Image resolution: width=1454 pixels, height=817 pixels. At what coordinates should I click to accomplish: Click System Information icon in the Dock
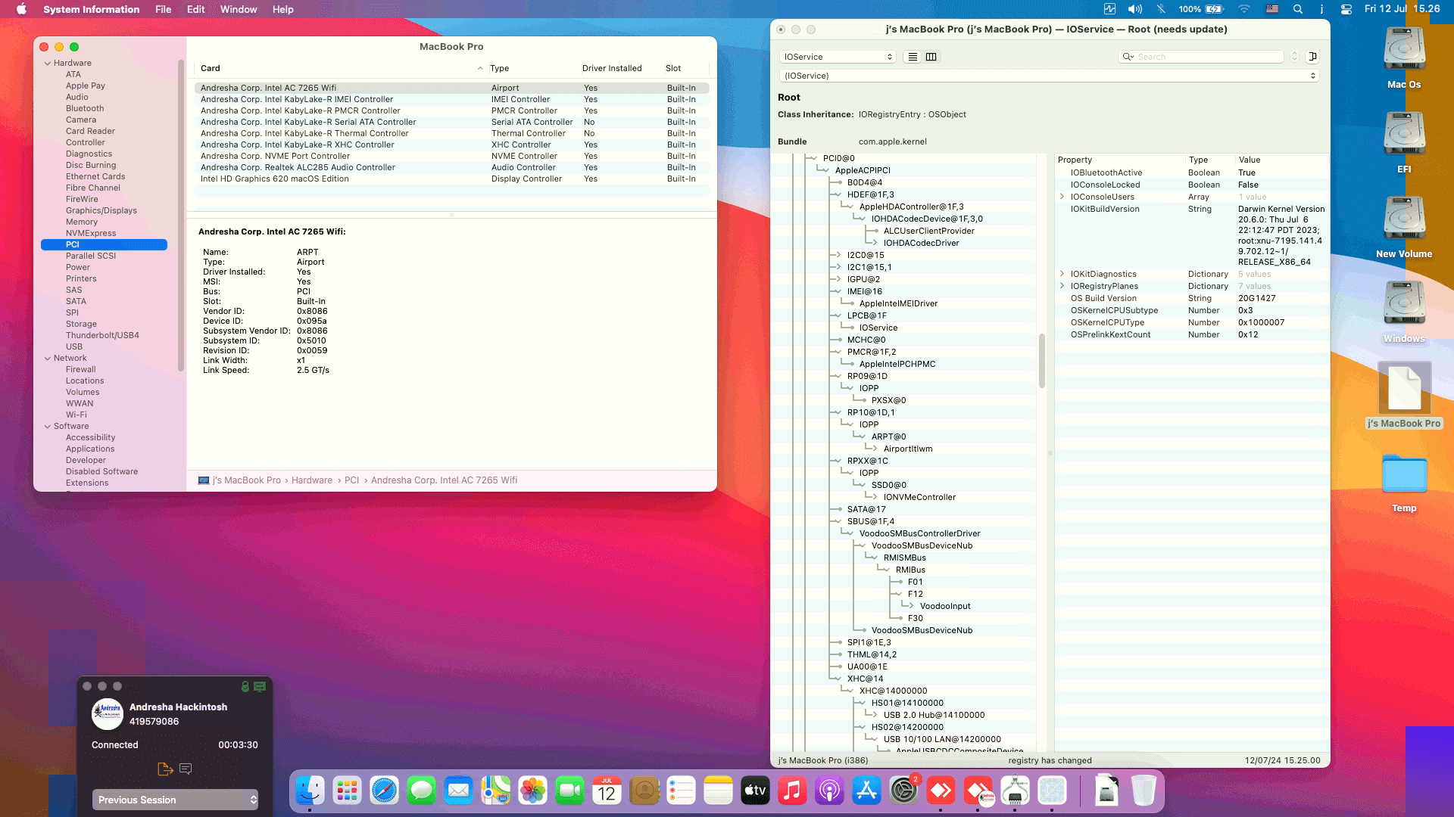tap(1015, 791)
